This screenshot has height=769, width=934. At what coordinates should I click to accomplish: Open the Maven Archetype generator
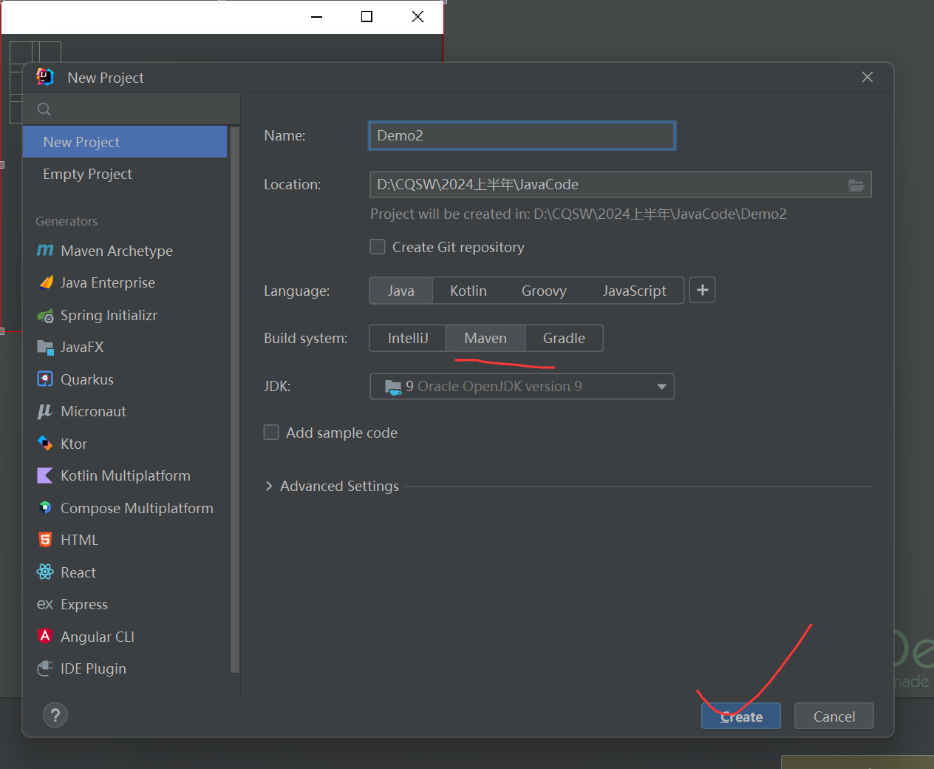pyautogui.click(x=117, y=251)
